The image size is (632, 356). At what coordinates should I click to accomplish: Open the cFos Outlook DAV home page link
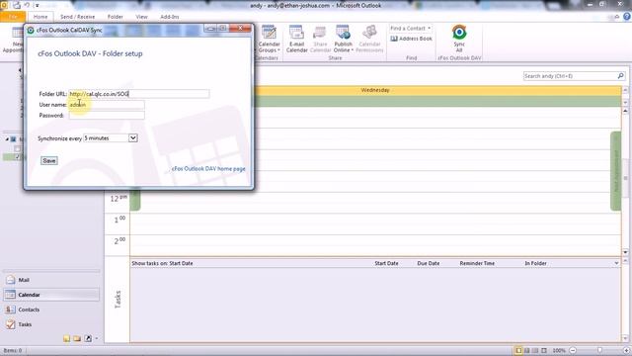[208, 169]
